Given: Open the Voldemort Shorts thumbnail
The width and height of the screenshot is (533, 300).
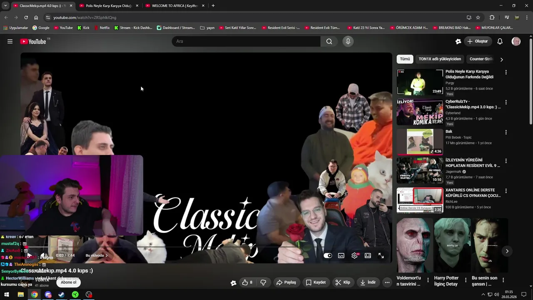Looking at the screenshot, I should point(415,245).
